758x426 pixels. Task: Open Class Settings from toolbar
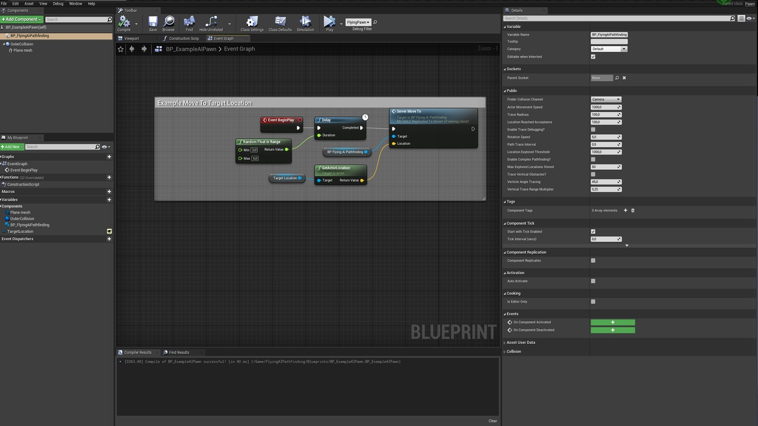pos(252,24)
